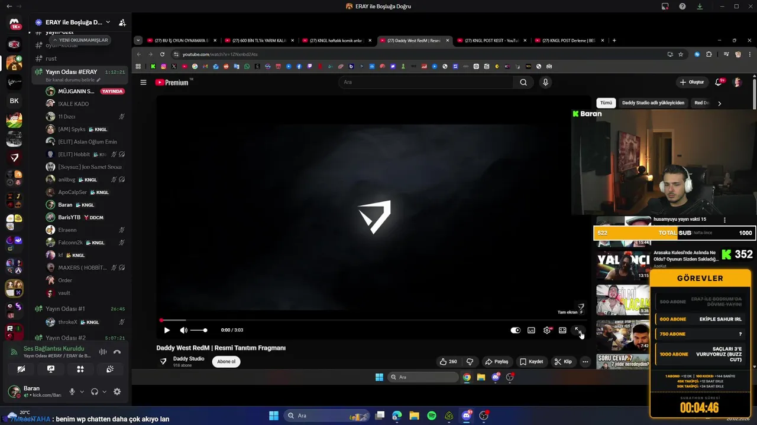Open headphone output options arrow
The image size is (757, 425).
tap(104, 391)
